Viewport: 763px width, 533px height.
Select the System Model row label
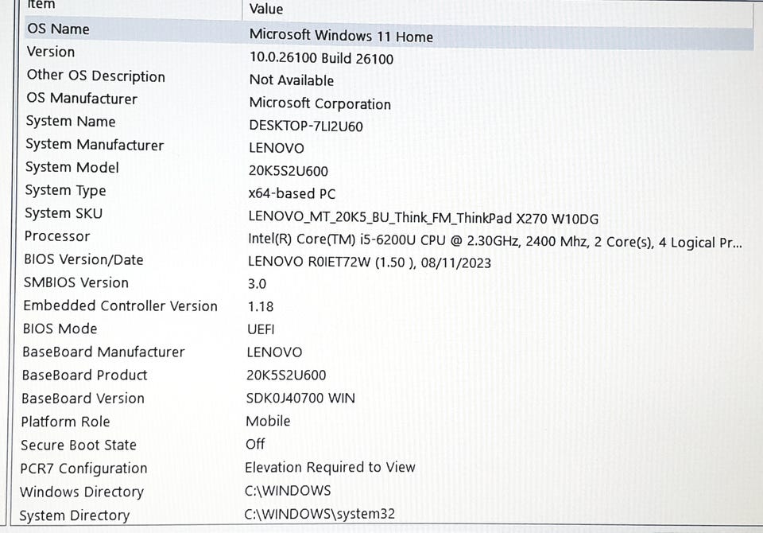coord(72,168)
